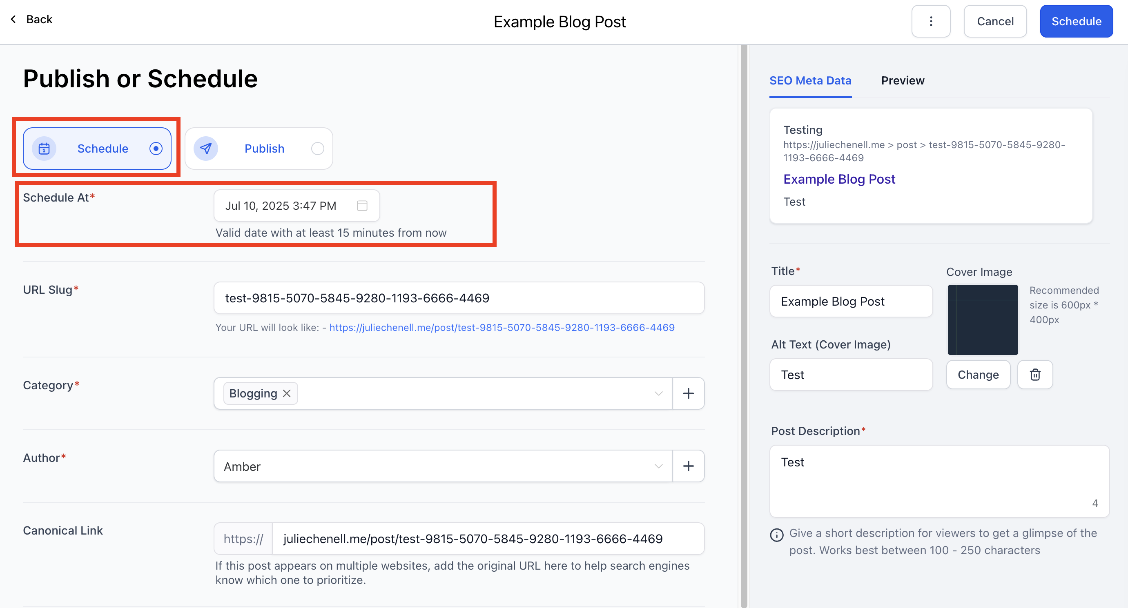This screenshot has width=1128, height=608.
Task: Expand the Category dropdown arrow
Action: point(658,393)
